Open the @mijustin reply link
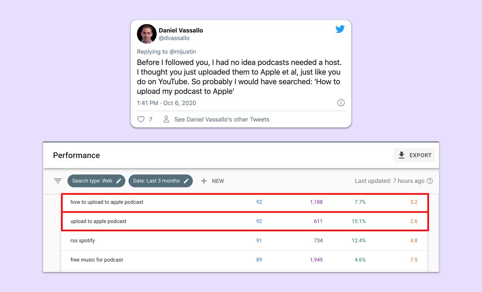Viewport: 482px width, 292px height. point(182,52)
